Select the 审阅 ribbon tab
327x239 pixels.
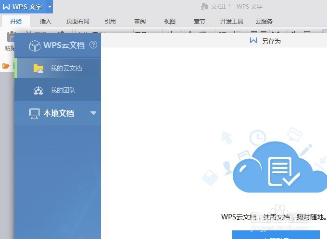[x=140, y=21]
